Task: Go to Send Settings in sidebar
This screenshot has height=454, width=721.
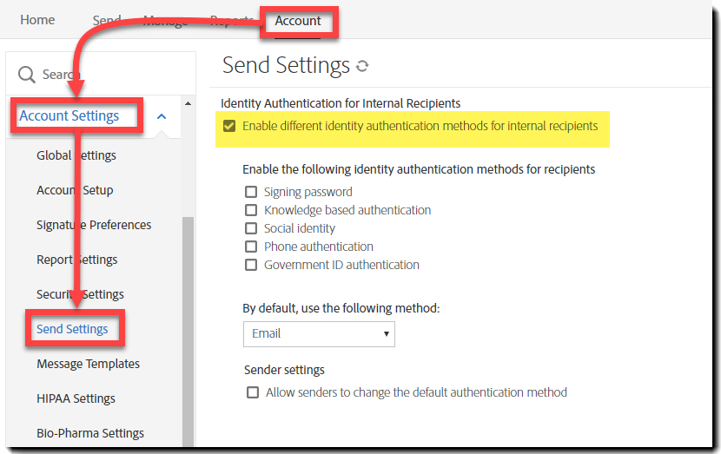Action: [x=72, y=329]
